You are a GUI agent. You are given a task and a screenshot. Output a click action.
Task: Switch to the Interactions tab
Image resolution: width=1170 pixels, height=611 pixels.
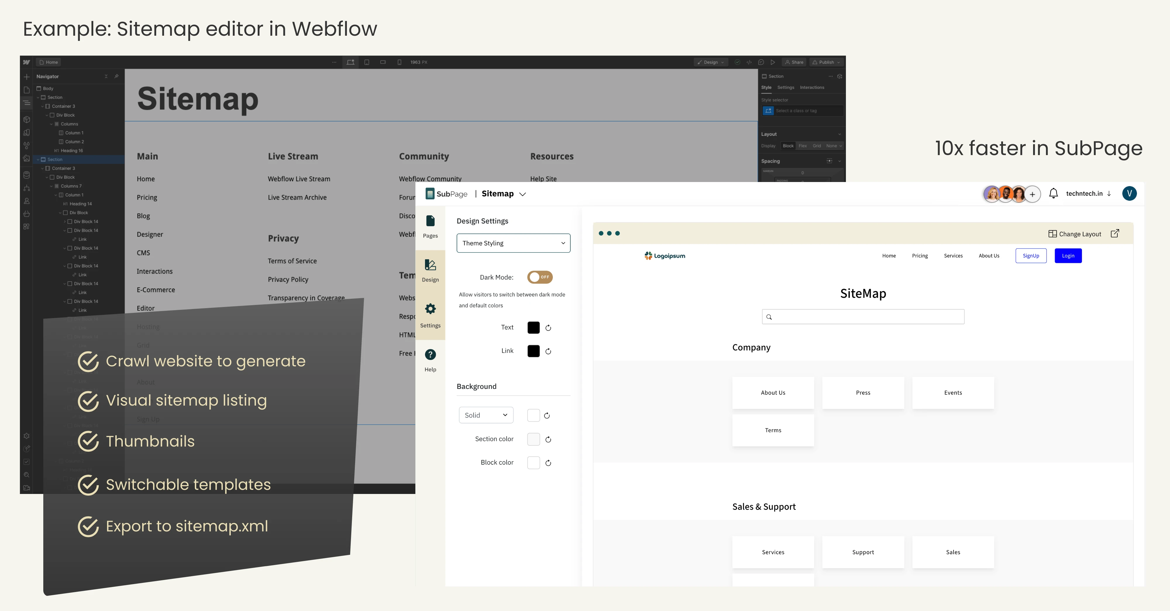pyautogui.click(x=812, y=87)
